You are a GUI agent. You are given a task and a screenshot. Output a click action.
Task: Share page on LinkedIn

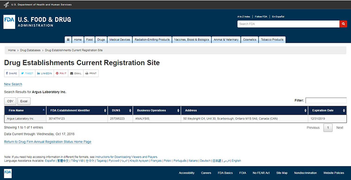coord(44,73)
